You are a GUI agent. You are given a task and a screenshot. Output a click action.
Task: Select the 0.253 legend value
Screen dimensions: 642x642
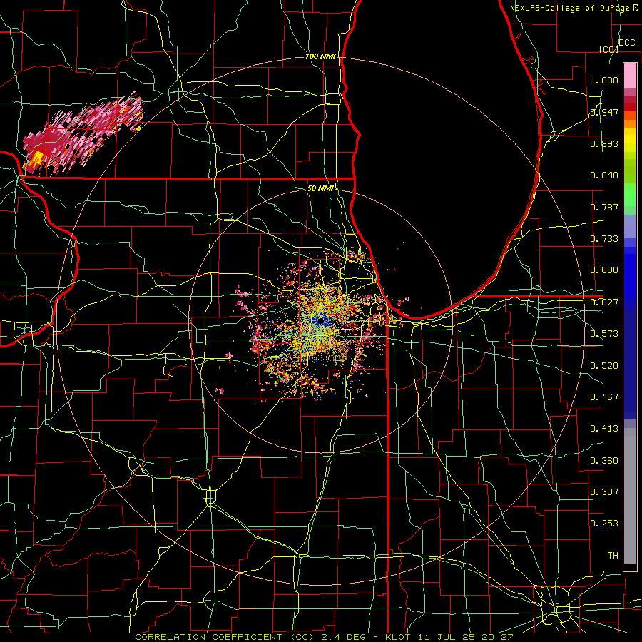(604, 524)
